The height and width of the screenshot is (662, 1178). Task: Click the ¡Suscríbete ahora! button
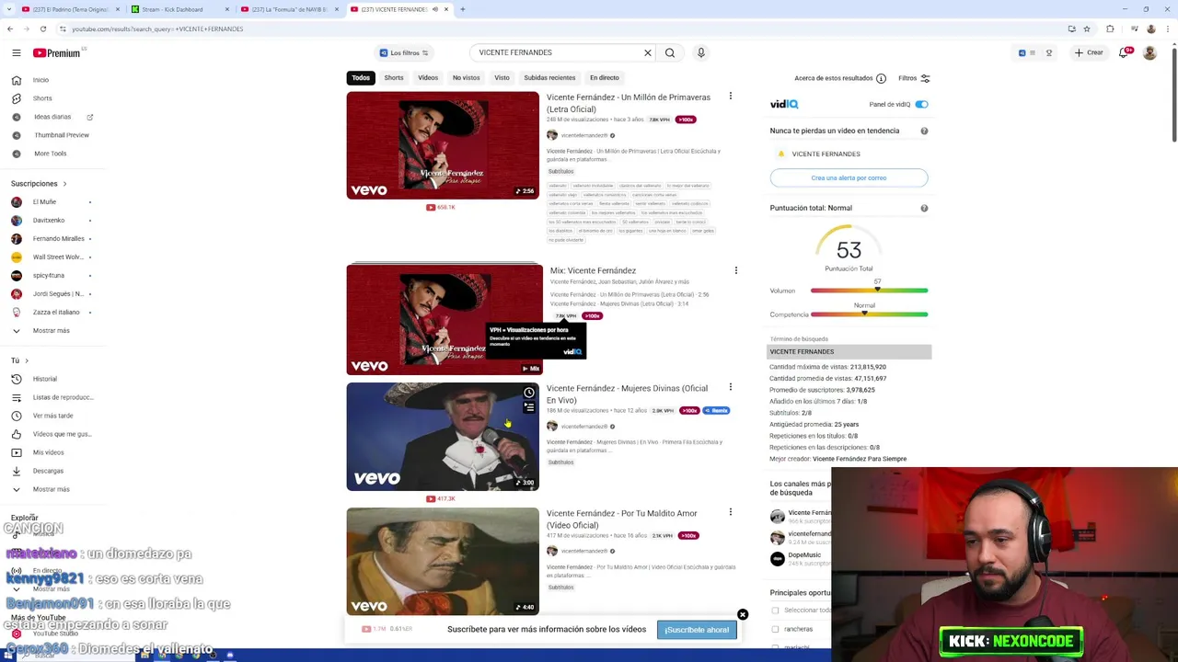(697, 630)
